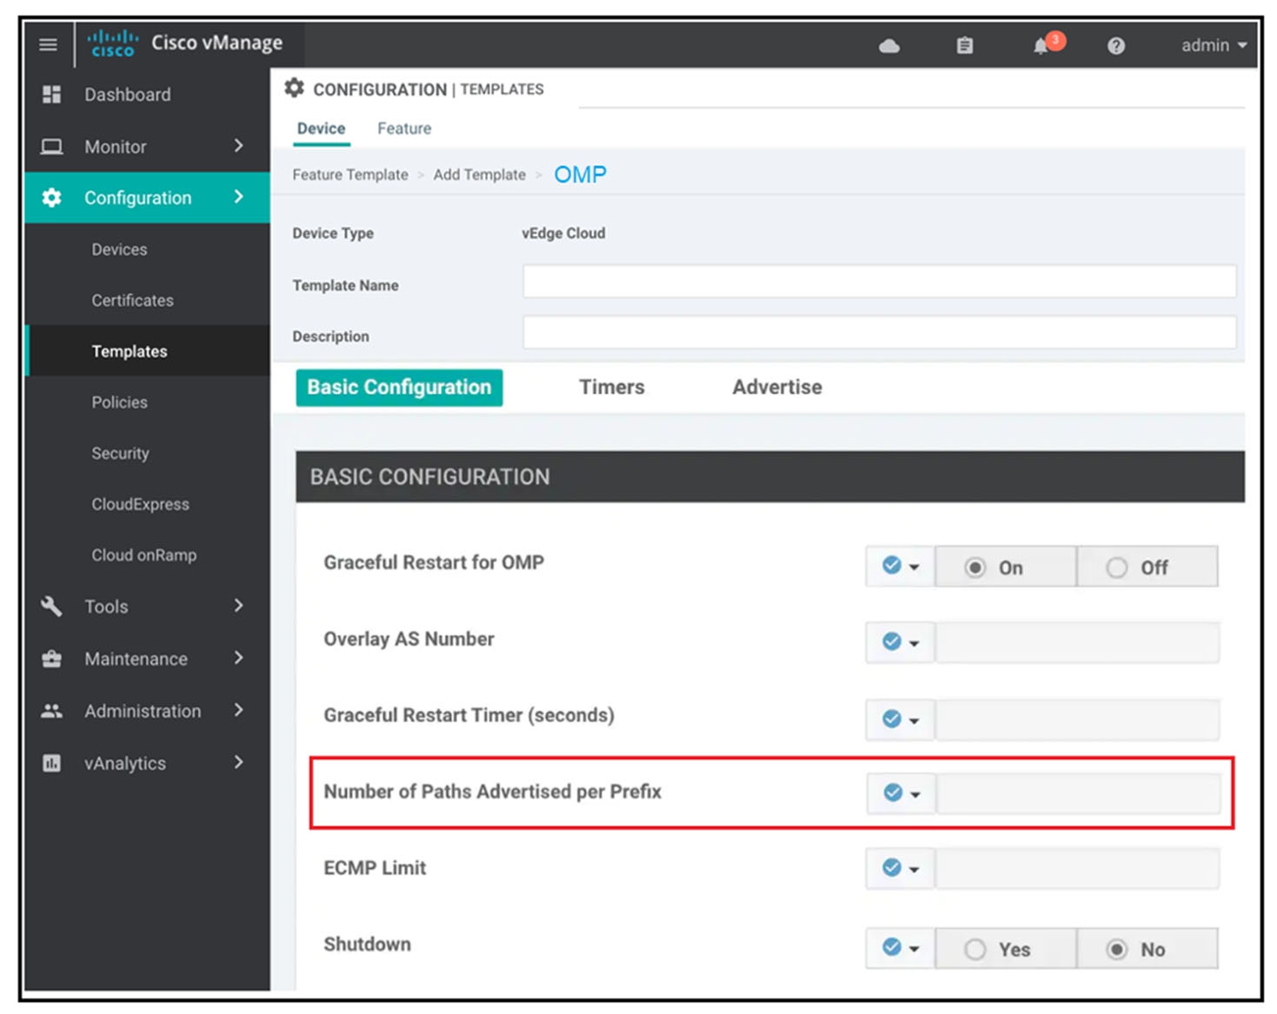Jump to the Timers section
1277x1014 pixels.
[612, 388]
